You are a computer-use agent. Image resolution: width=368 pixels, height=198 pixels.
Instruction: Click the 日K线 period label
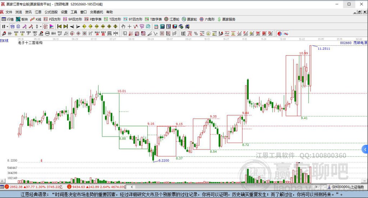point(4,41)
